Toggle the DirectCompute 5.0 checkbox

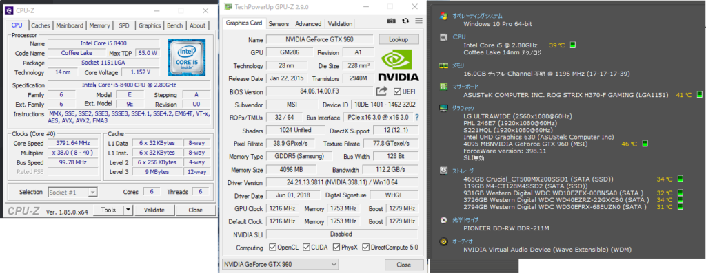[365, 248]
